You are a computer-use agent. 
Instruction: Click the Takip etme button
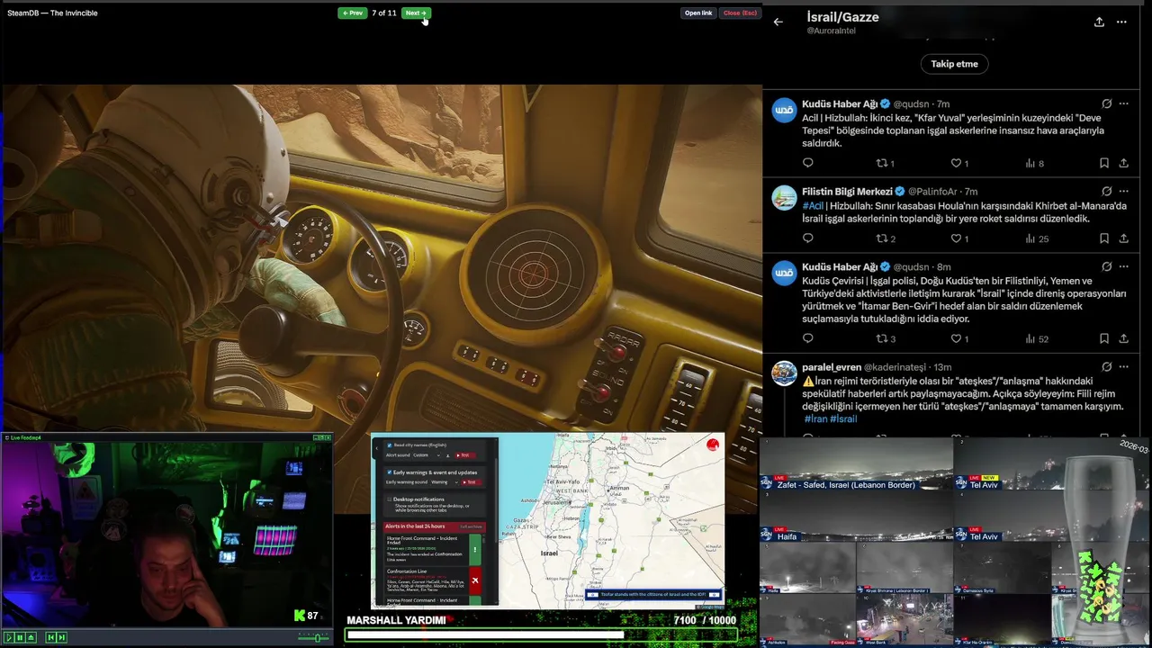[954, 64]
